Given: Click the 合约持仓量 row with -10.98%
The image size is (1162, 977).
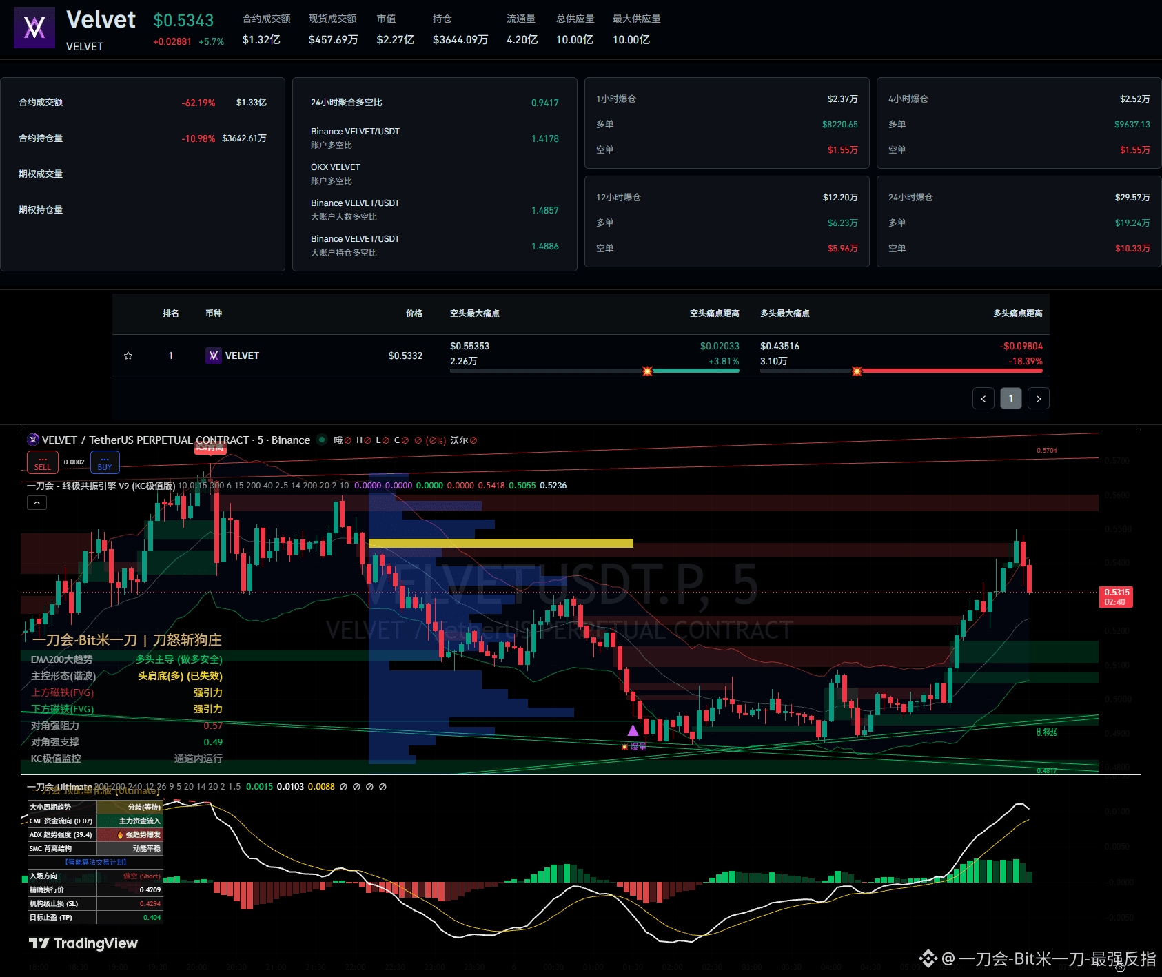Looking at the screenshot, I should [143, 138].
